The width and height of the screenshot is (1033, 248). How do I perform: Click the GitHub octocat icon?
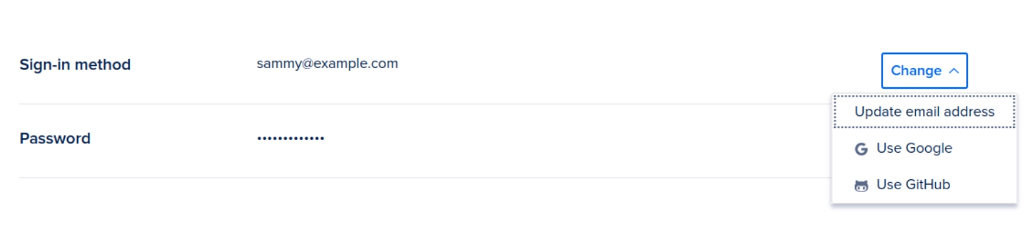pos(861,186)
